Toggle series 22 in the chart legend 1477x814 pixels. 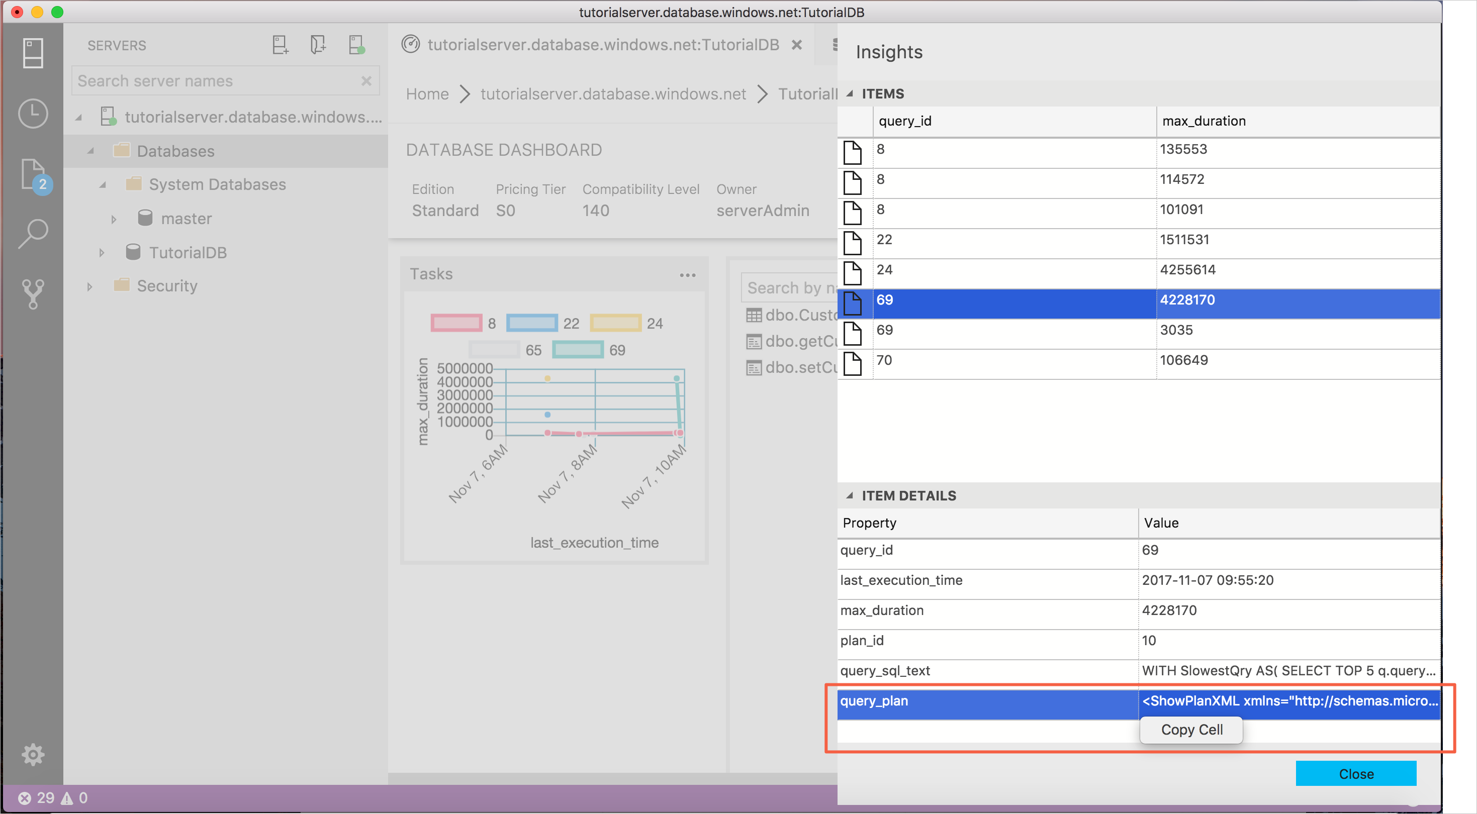532,323
